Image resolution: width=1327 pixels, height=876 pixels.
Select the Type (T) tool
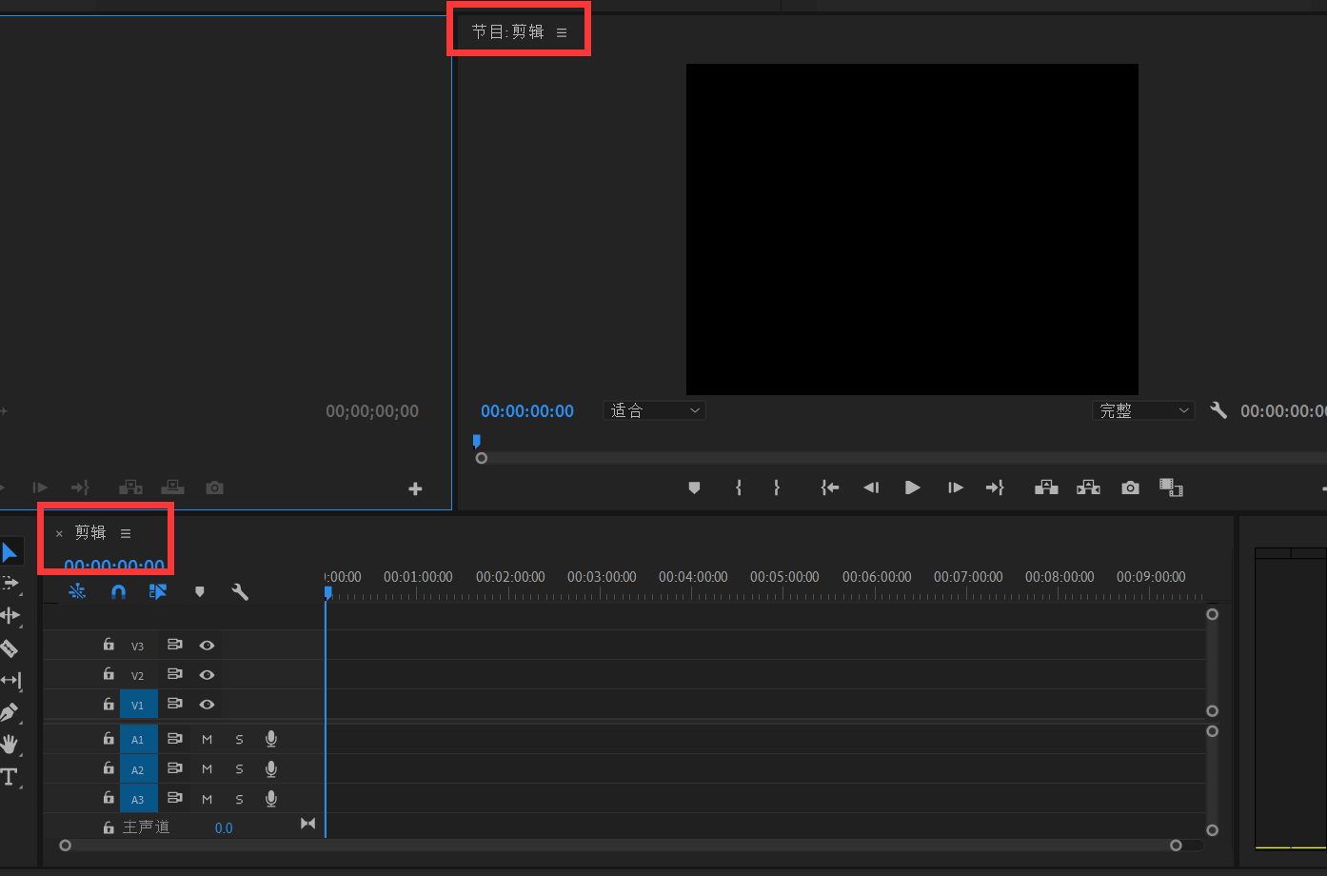(x=9, y=776)
